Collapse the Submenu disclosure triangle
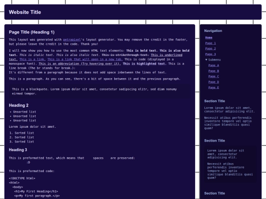Screen dimensions: 266x199 [x=206, y=59]
